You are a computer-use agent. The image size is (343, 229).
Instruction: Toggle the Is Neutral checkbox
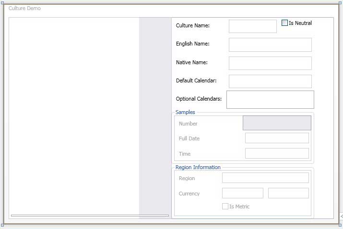[x=284, y=23]
